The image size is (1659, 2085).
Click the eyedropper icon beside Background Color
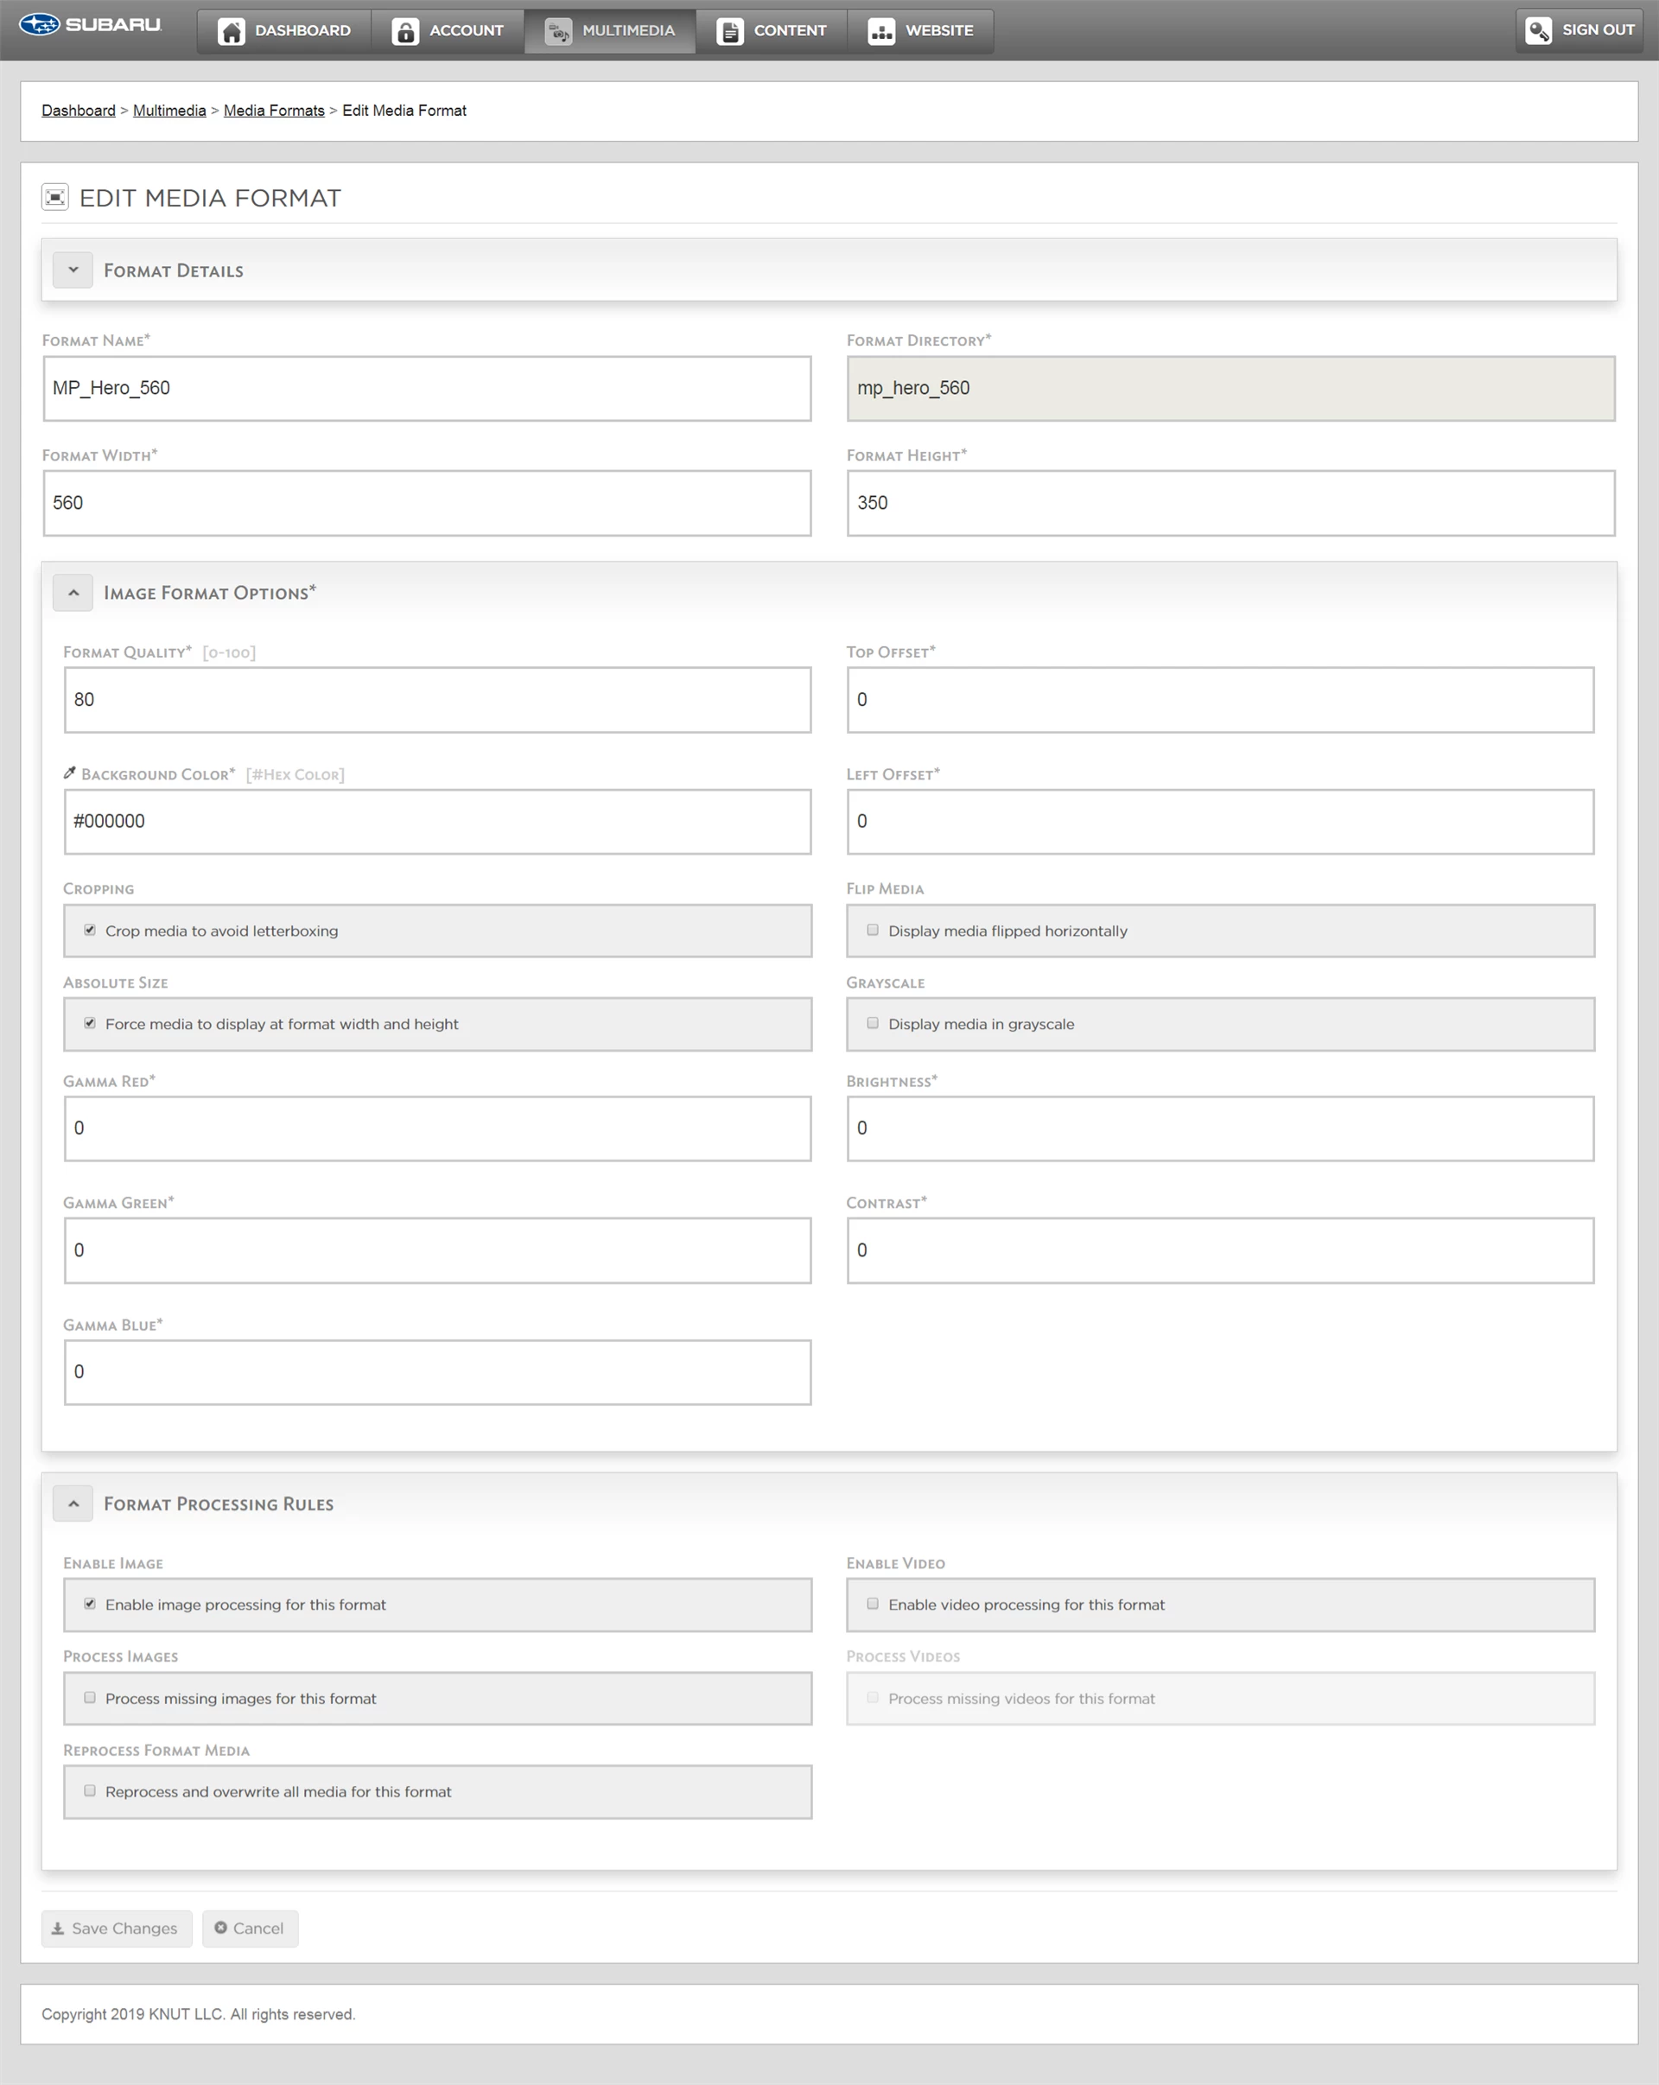(x=70, y=772)
